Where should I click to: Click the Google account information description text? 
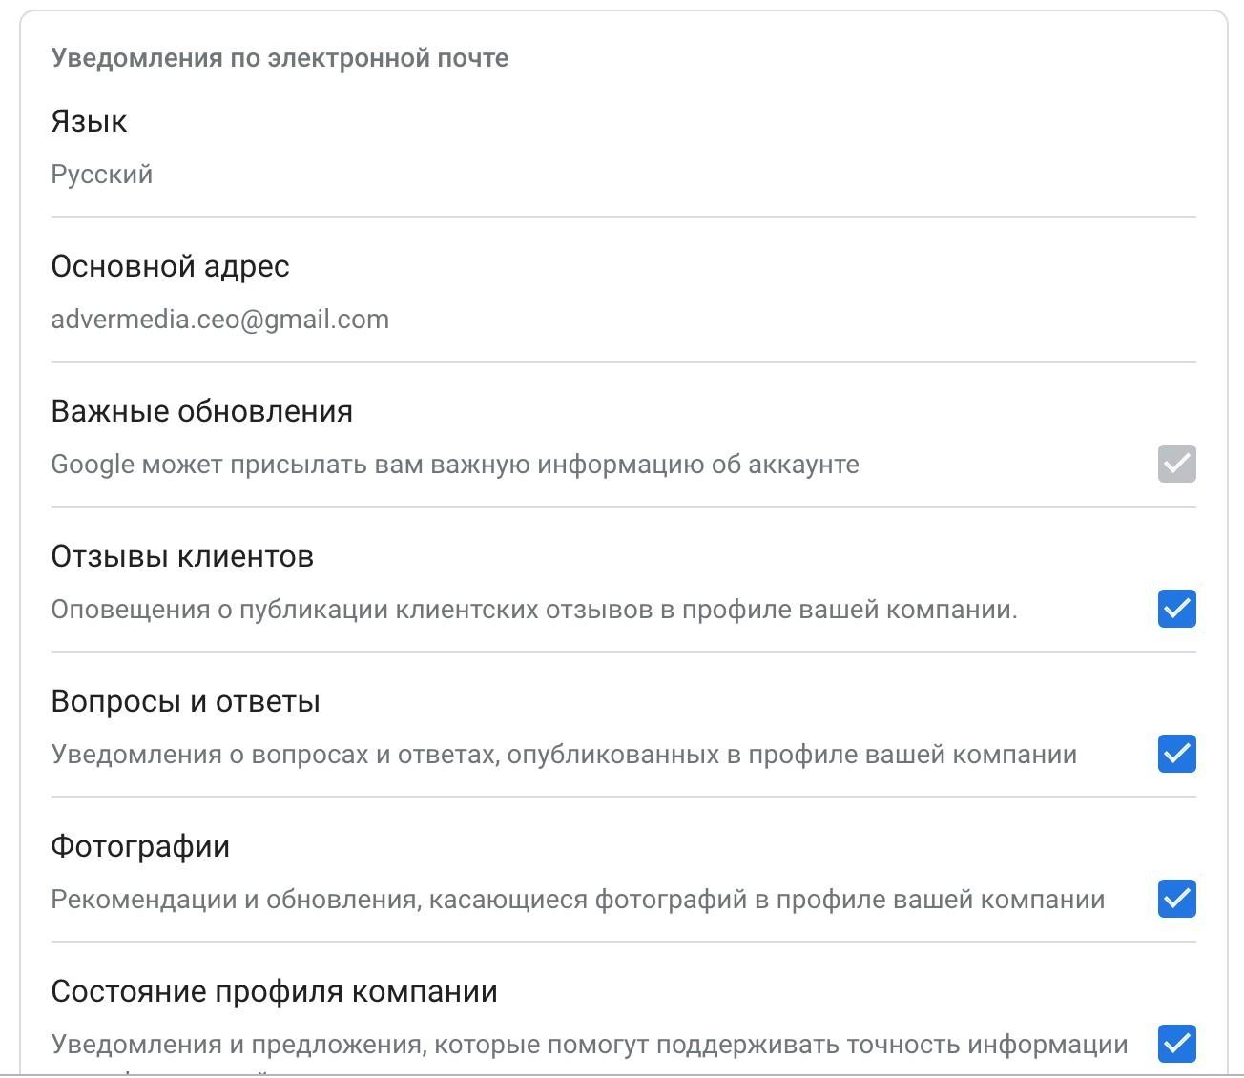pos(454,465)
